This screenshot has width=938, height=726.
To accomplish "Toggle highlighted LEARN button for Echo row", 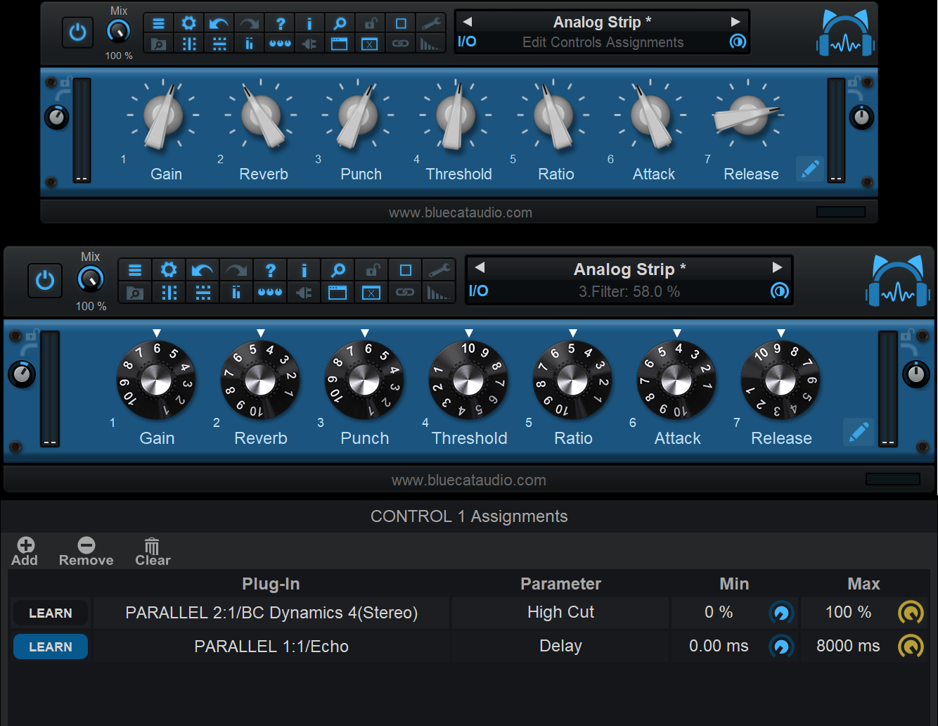I will click(x=51, y=647).
